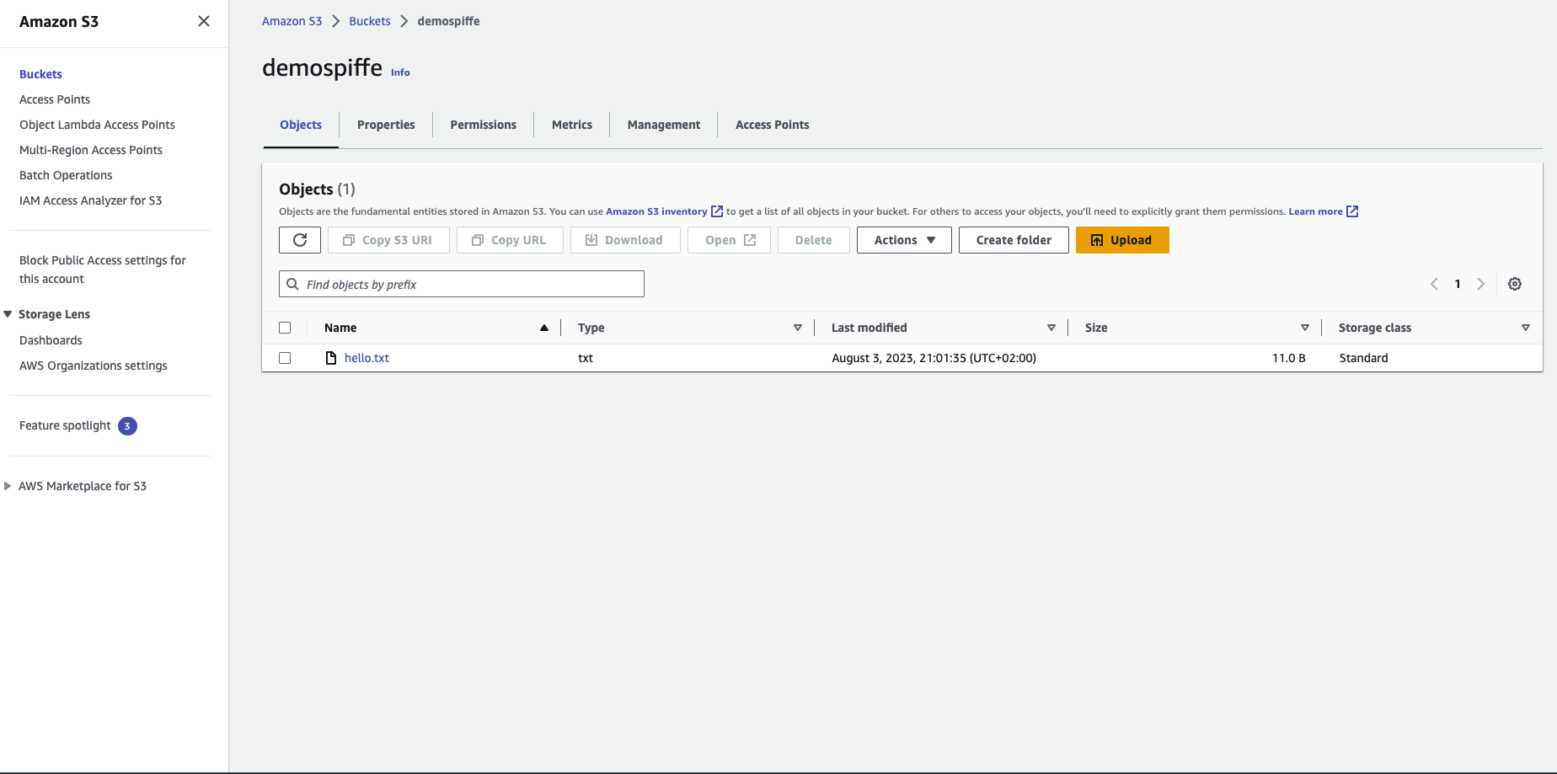The height and width of the screenshot is (774, 1557).
Task: Click the 11.0 B size value
Action: [1289, 358]
